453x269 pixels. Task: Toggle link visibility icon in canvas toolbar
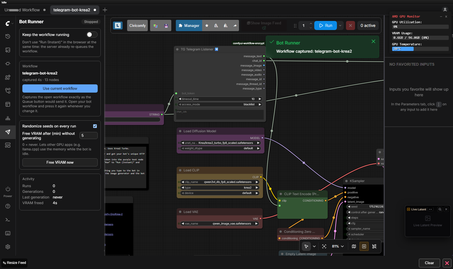(374, 246)
